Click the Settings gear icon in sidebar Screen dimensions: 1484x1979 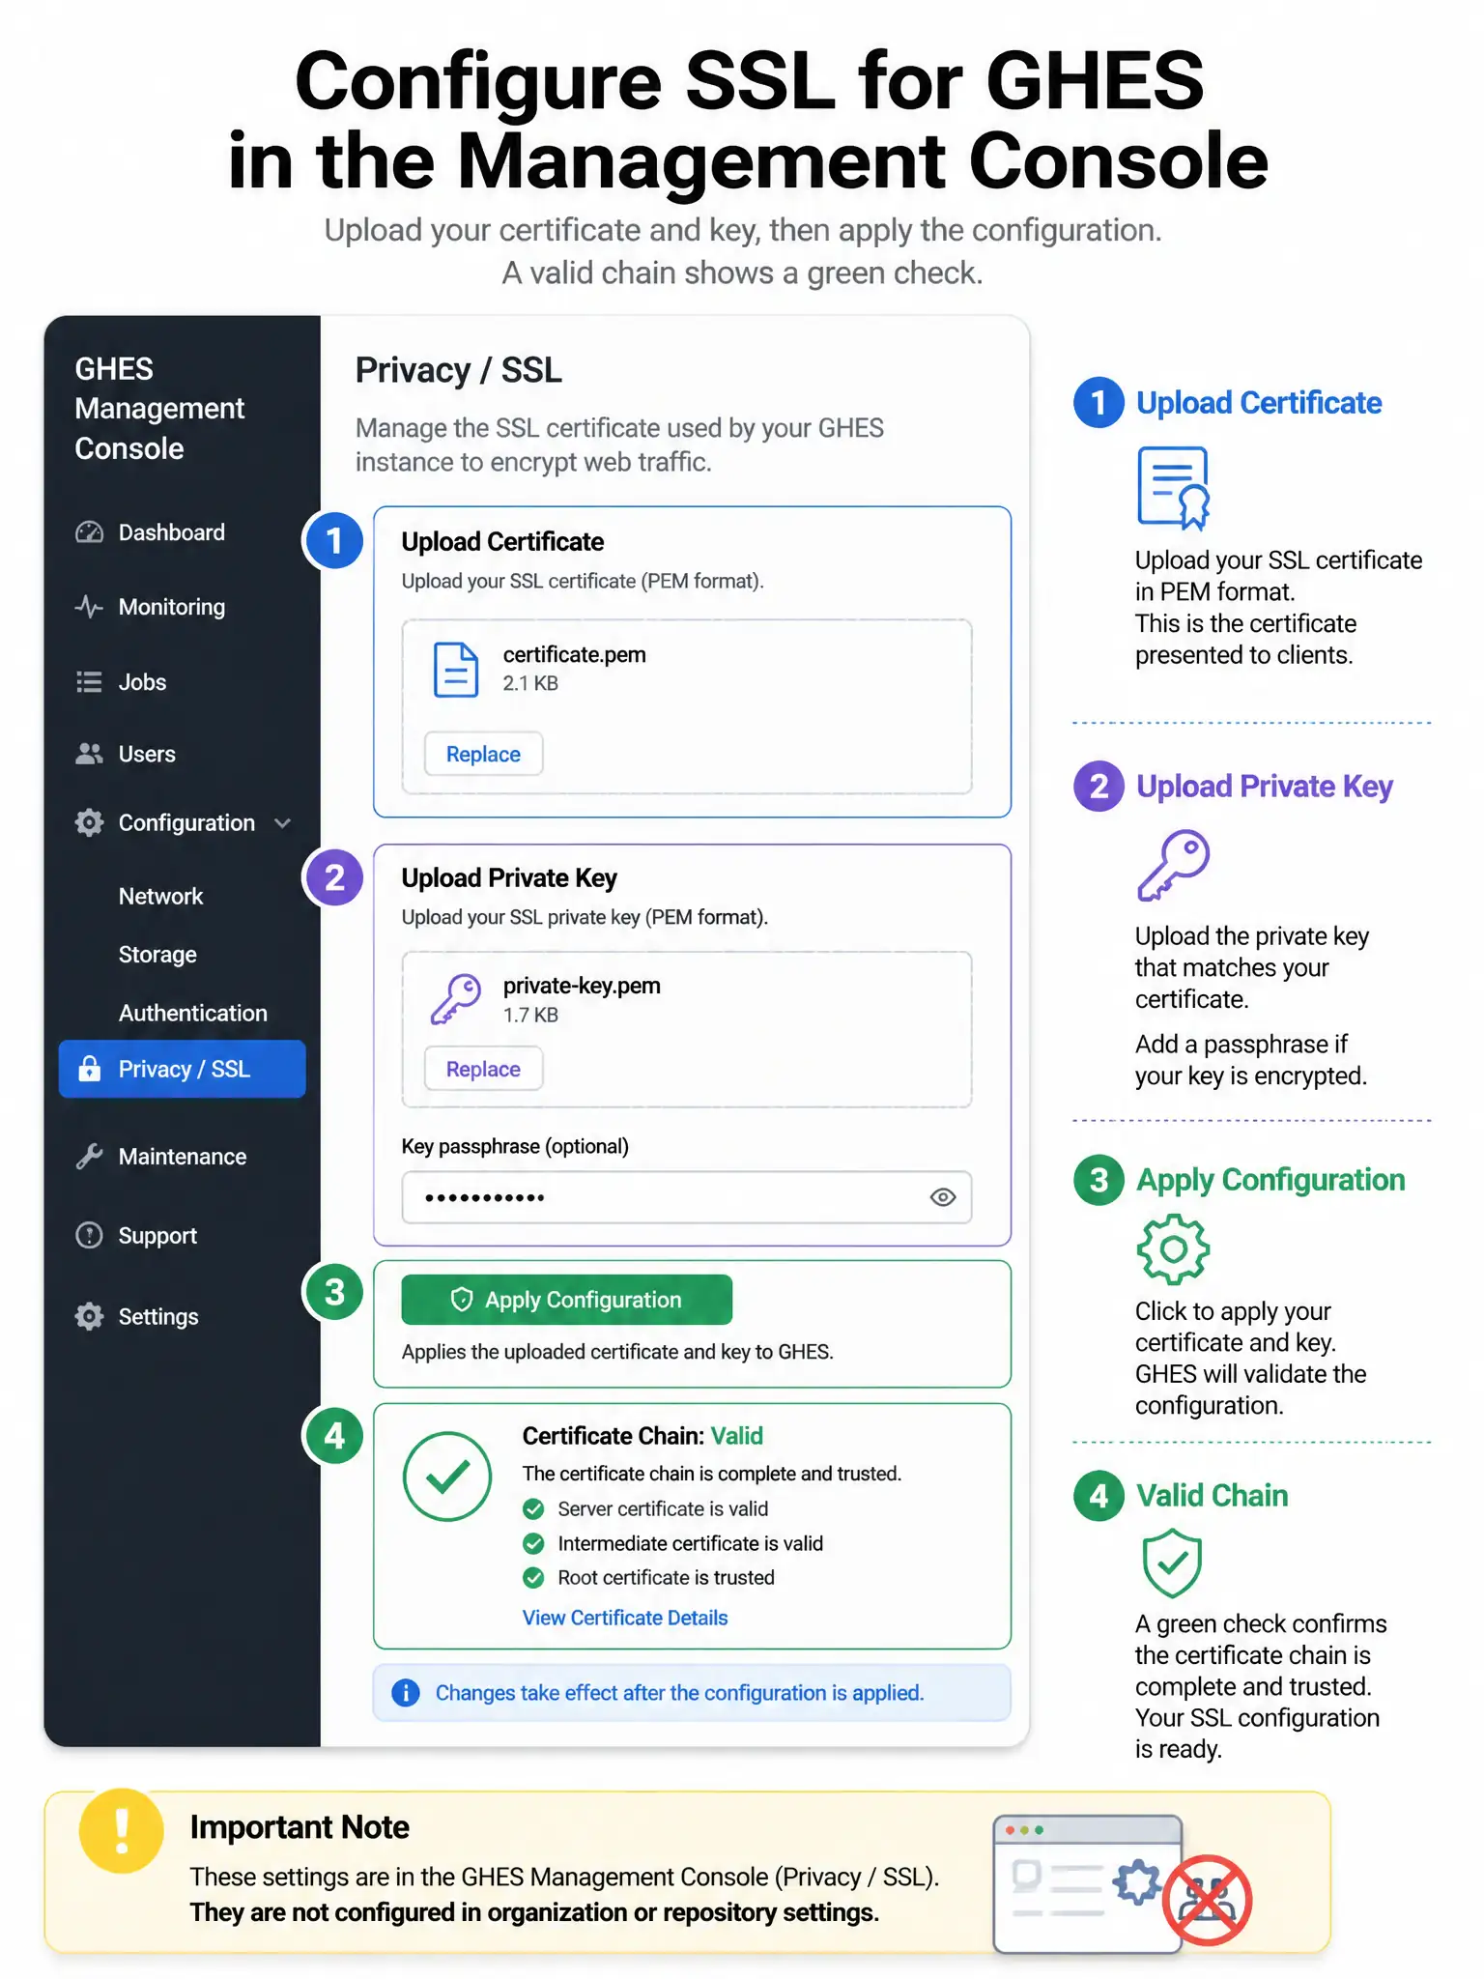pyautogui.click(x=89, y=1317)
